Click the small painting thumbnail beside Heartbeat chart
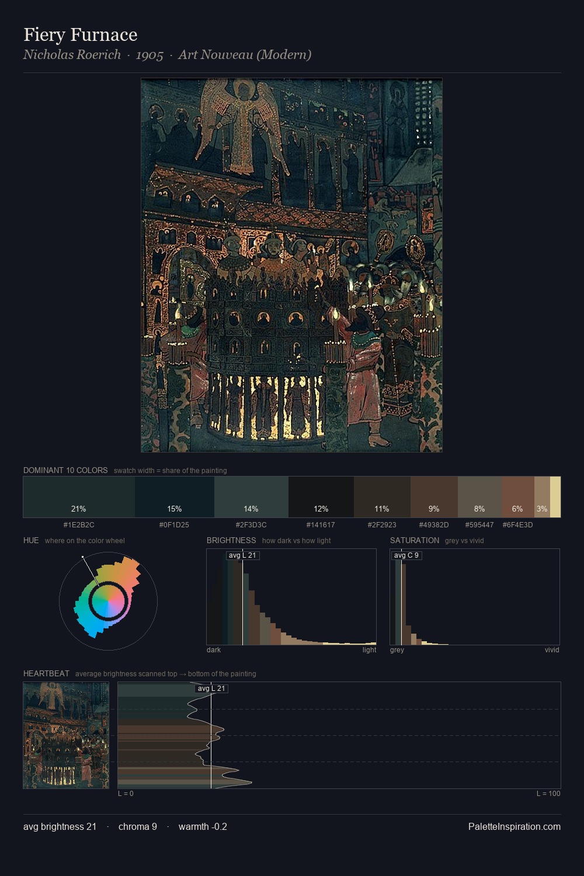The width and height of the screenshot is (584, 876). pos(66,735)
